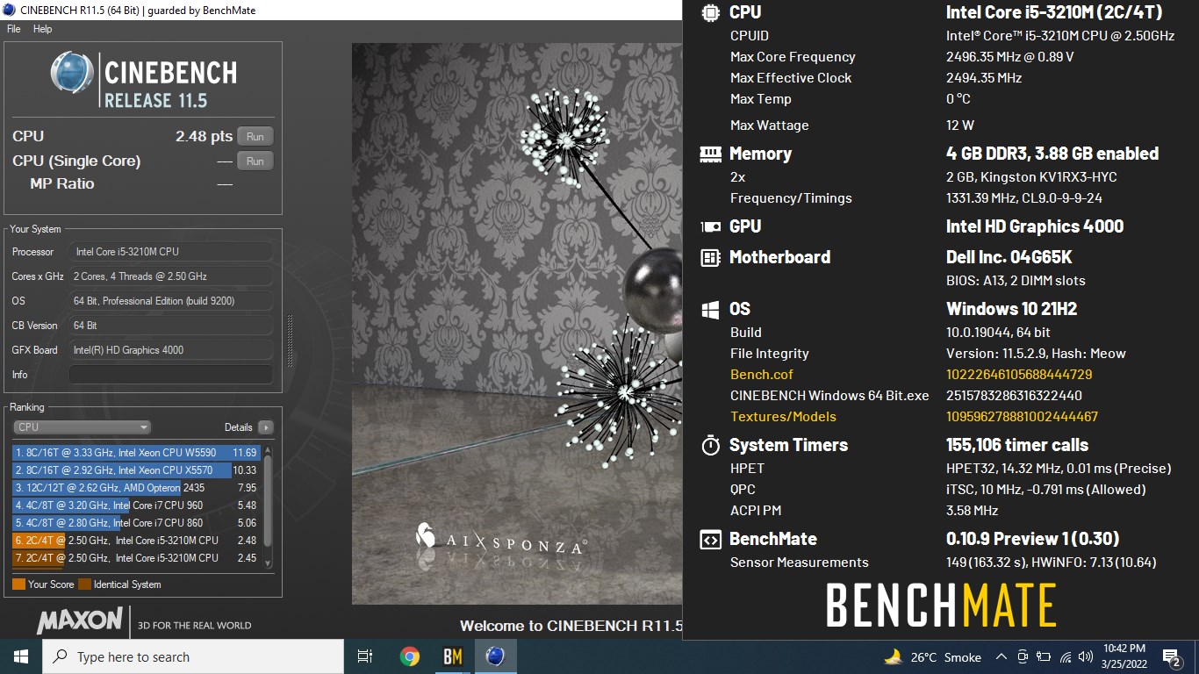
Task: Select ranking entry i5-3210M scoring 2.45
Action: tap(136, 558)
